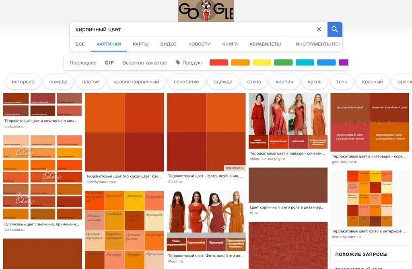Click the tag icon beside Продукт

tap(178, 62)
